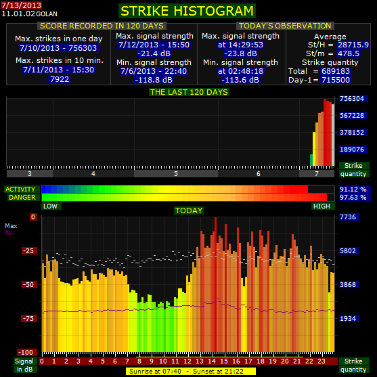
Task: Click hour 8 on today axis
Action: (139, 361)
